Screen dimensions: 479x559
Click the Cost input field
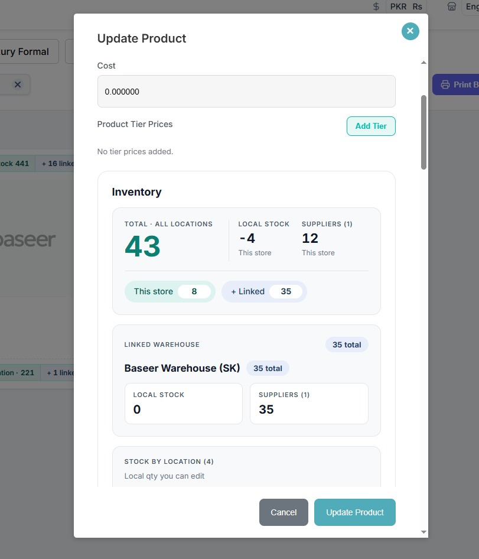(x=246, y=91)
